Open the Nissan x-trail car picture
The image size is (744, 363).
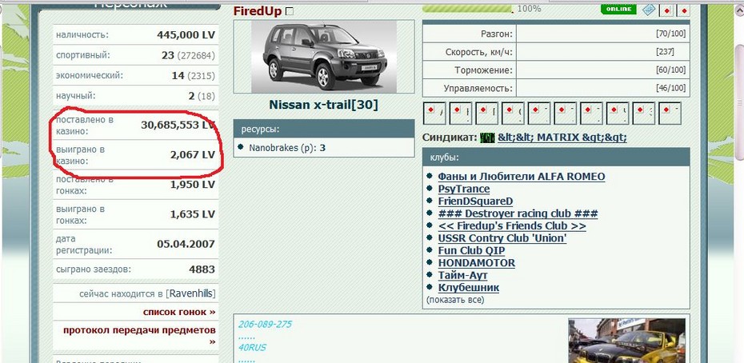tap(324, 57)
